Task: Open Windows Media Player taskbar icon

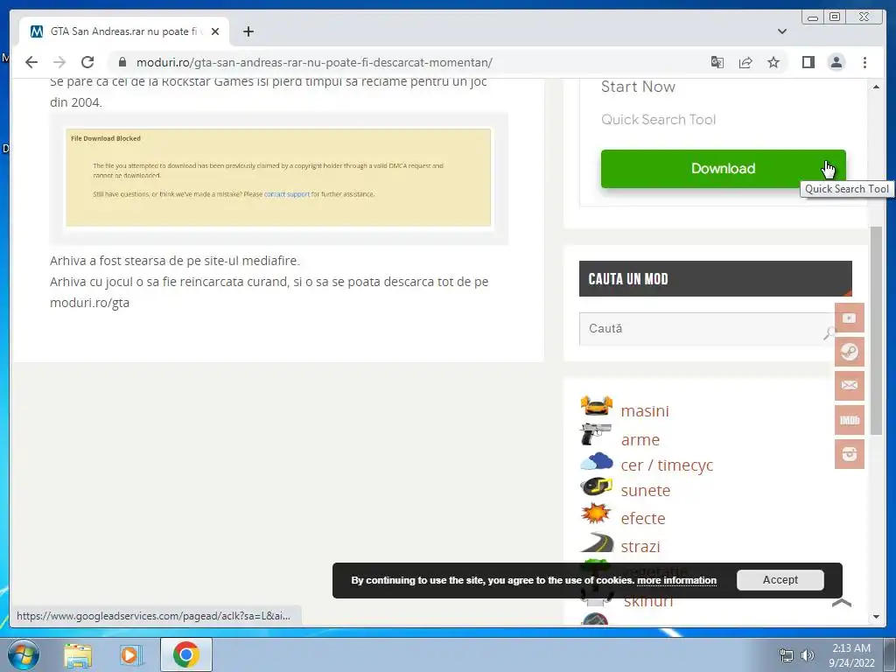Action: [131, 655]
